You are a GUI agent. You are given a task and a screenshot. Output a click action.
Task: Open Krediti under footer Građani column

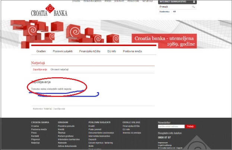pos(61,129)
